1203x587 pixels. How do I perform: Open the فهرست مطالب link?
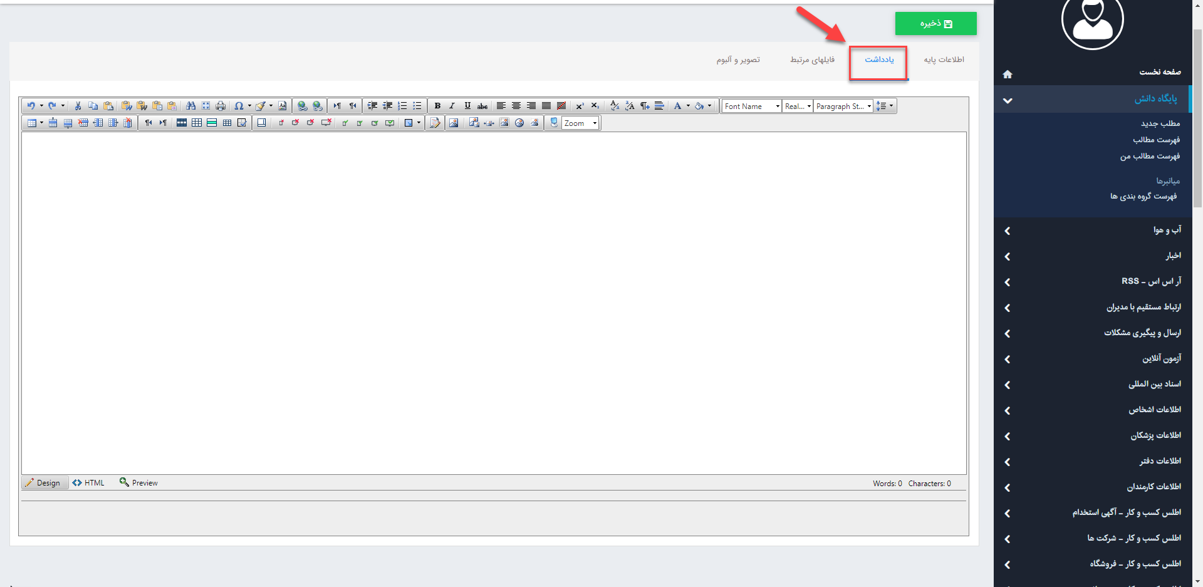[1156, 140]
